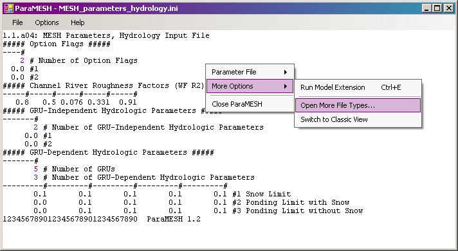Choose Open More File Types… item

[358, 105]
